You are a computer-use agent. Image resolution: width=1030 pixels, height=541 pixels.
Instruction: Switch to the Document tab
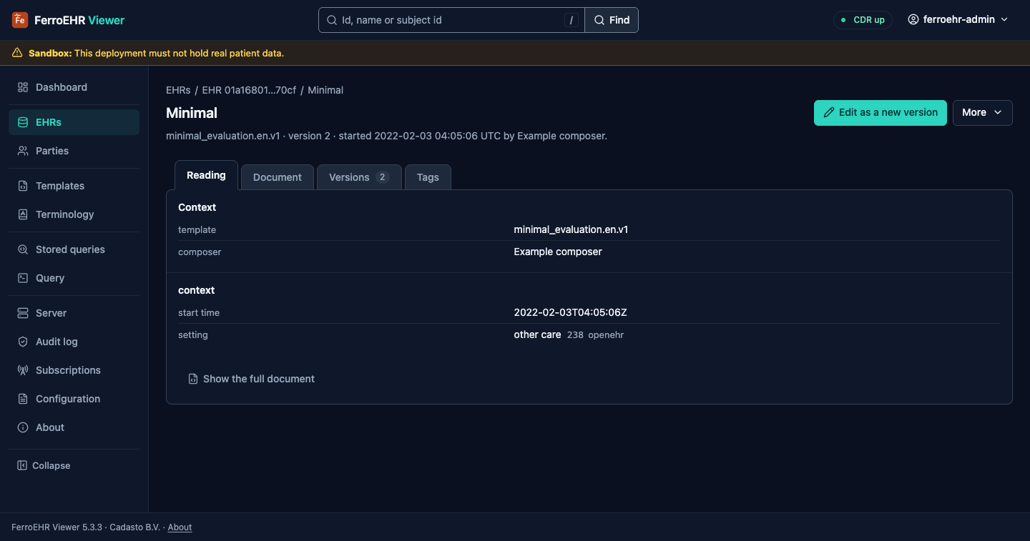tap(278, 177)
